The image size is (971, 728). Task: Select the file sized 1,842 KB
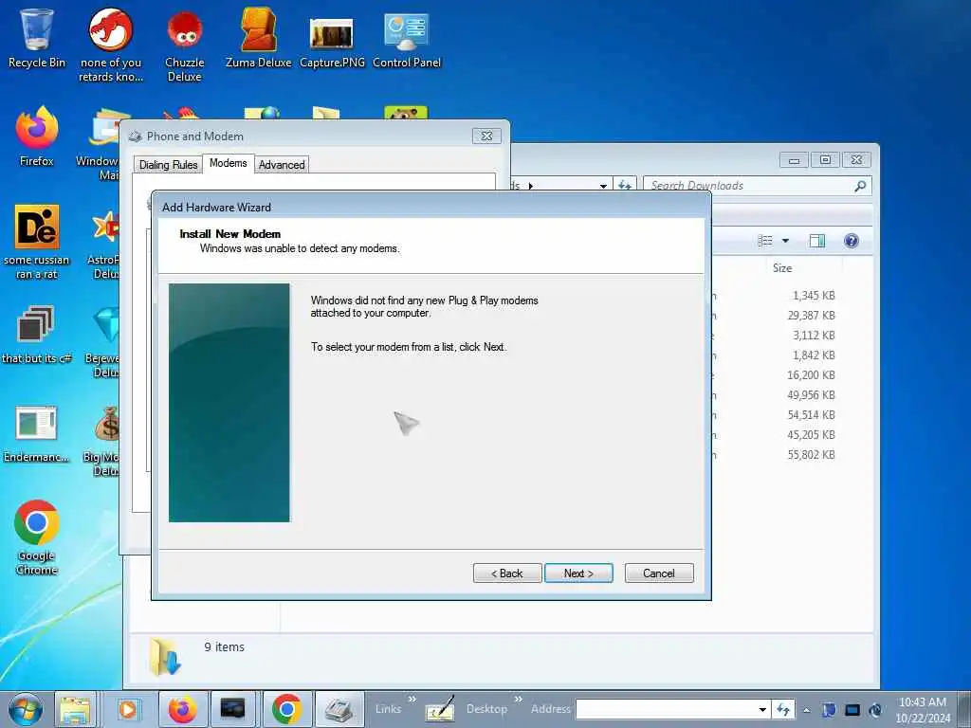point(813,355)
